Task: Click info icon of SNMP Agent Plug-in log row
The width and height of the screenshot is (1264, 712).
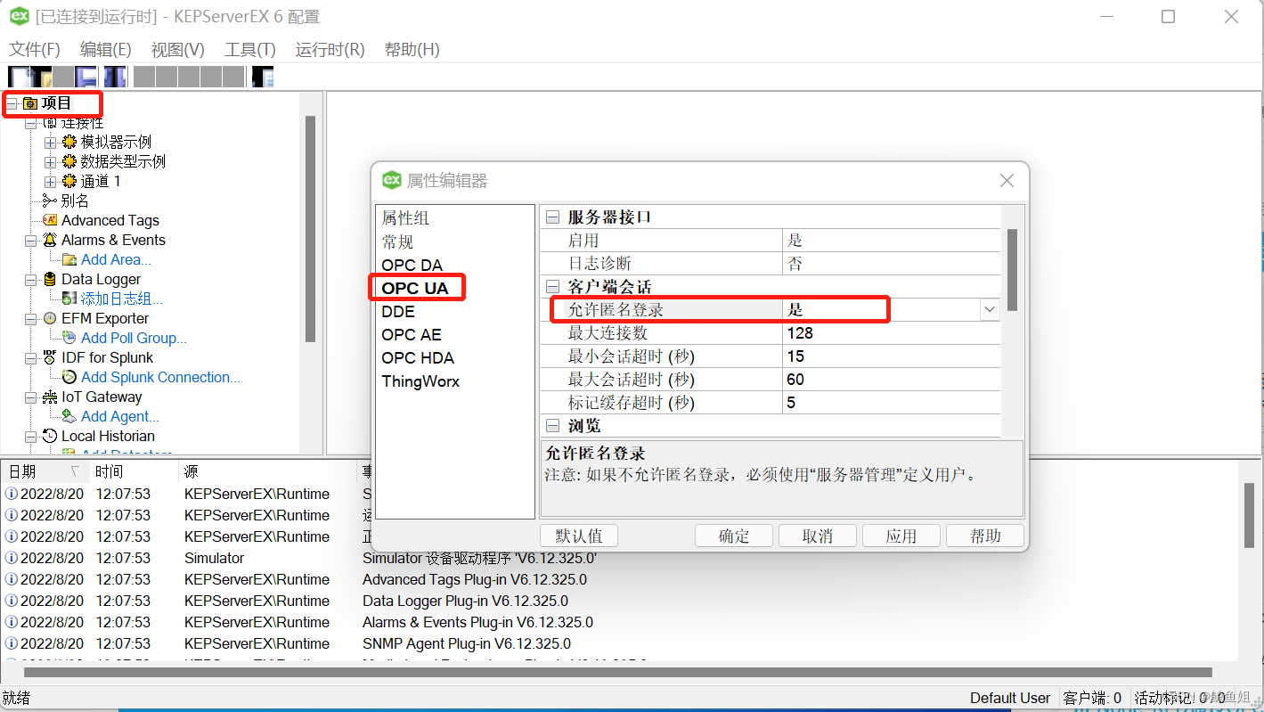Action: 12,644
